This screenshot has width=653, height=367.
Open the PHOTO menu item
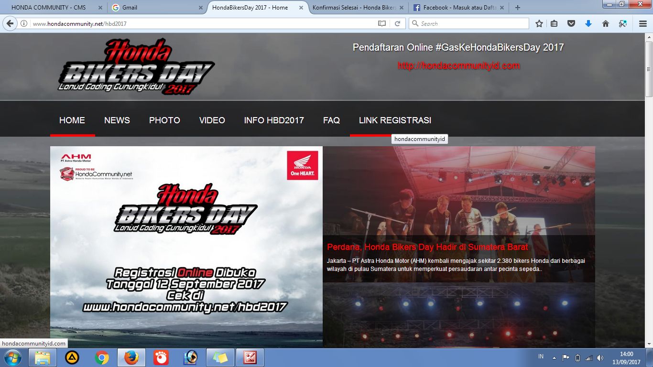click(x=164, y=120)
